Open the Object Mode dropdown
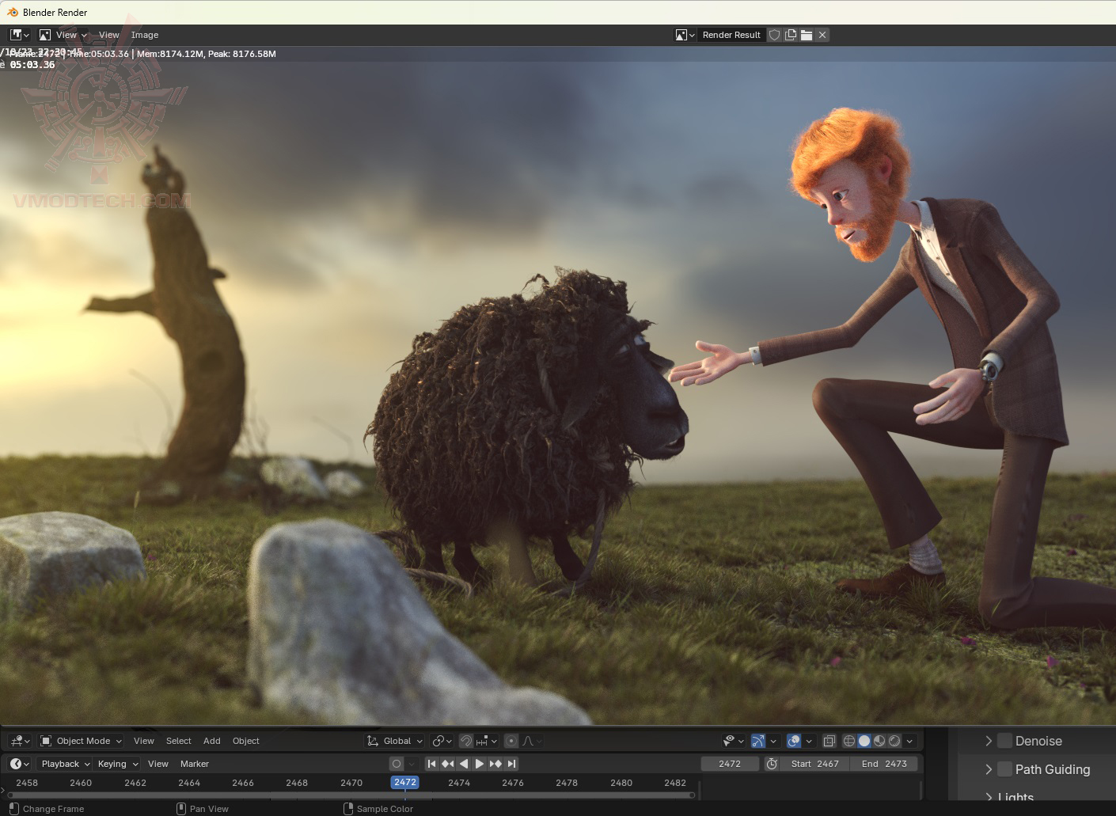Image resolution: width=1116 pixels, height=816 pixels. [82, 741]
